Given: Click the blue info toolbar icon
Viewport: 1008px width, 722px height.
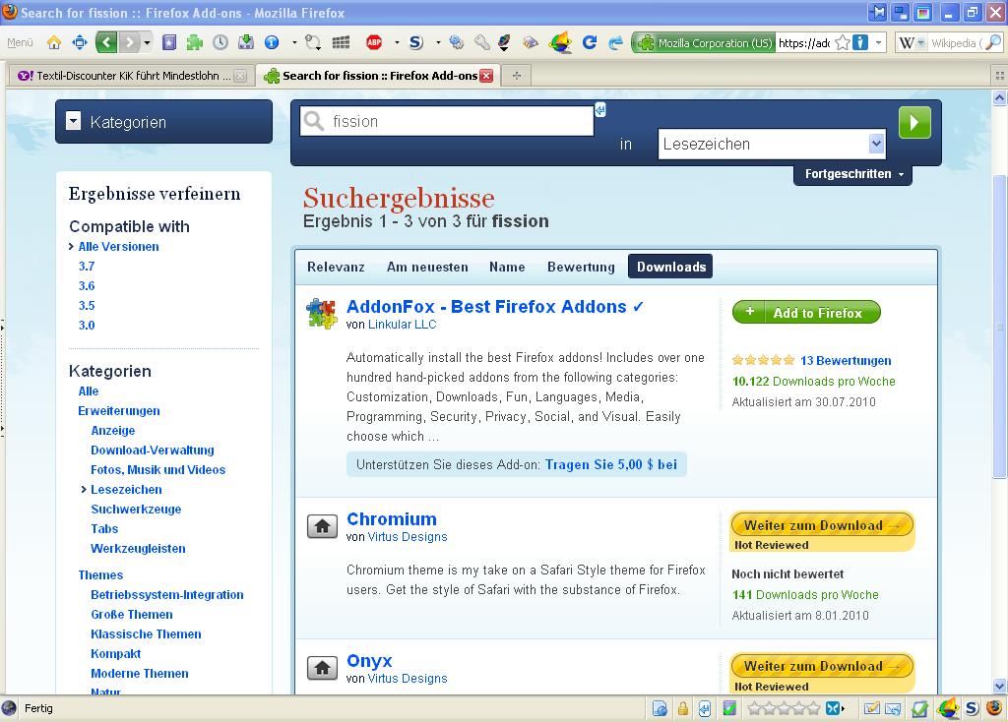Looking at the screenshot, I should [272, 43].
